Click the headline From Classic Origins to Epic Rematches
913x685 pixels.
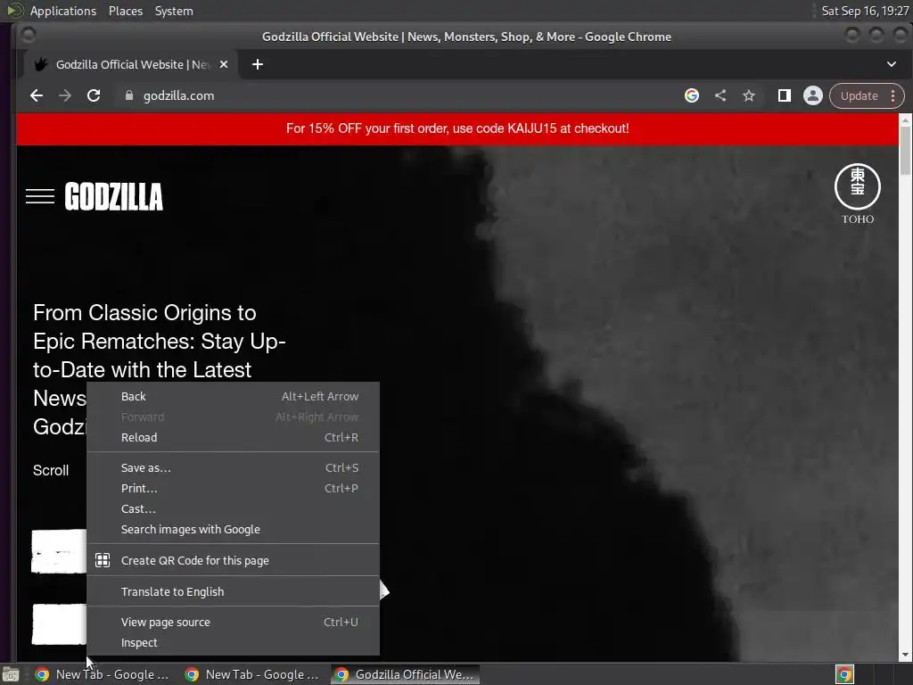click(x=159, y=370)
